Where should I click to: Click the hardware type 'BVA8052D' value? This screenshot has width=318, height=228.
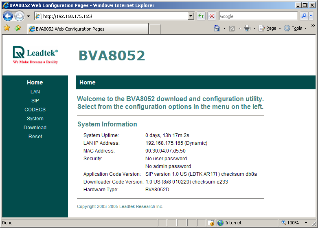coord(157,189)
